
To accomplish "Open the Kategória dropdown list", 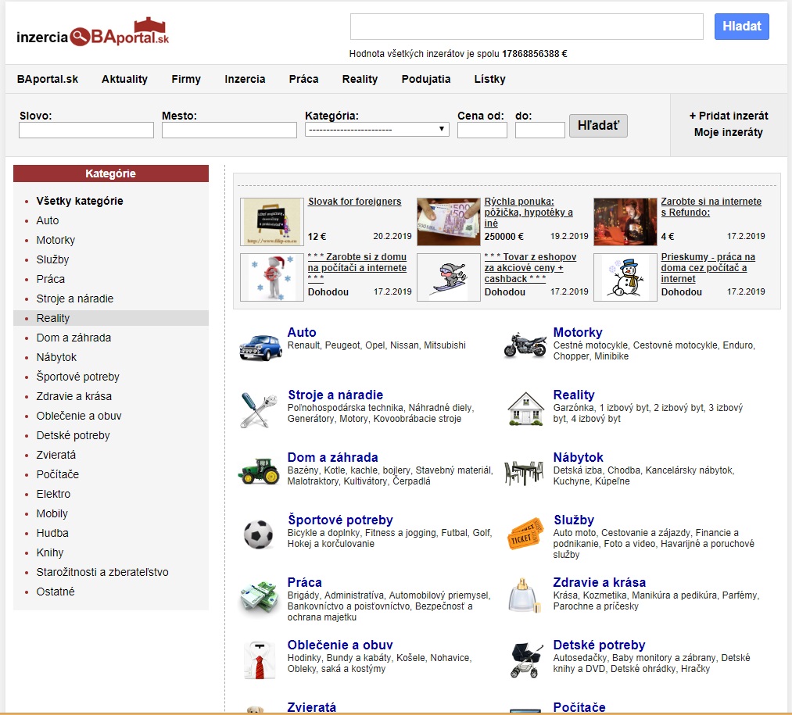I will coord(377,130).
